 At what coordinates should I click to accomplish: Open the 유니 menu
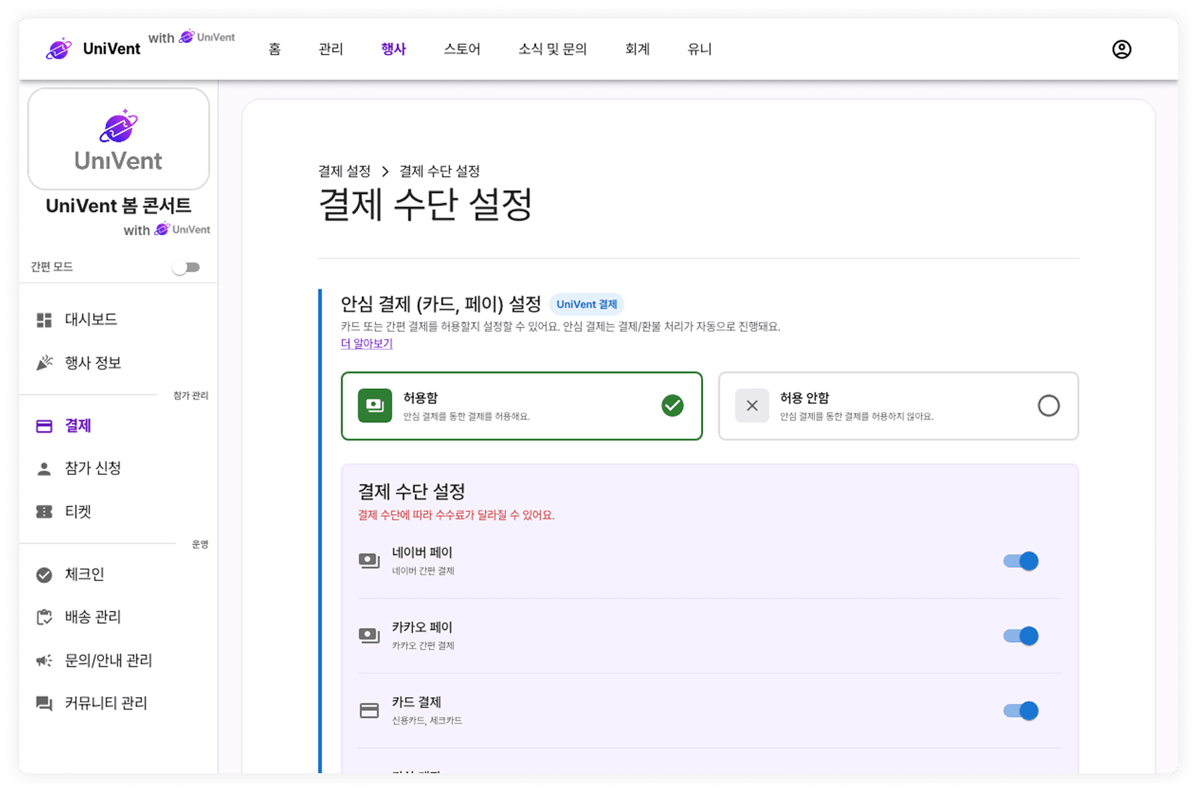(x=699, y=49)
